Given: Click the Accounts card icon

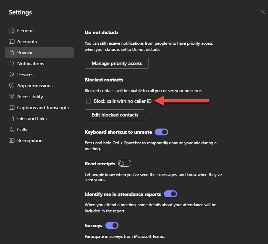Looking at the screenshot, I should (12, 42).
